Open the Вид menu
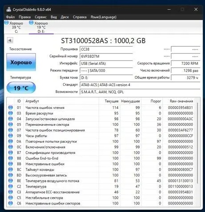Image resolution: width=205 pixels, height=212 pixels. click(x=54, y=17)
